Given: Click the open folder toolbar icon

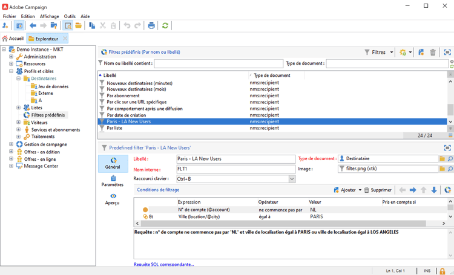Looking at the screenshot, I should [79, 26].
